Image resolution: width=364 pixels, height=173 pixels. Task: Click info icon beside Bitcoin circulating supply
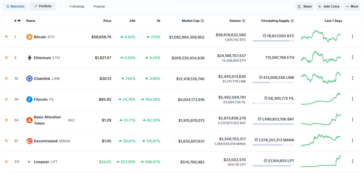click(264, 36)
